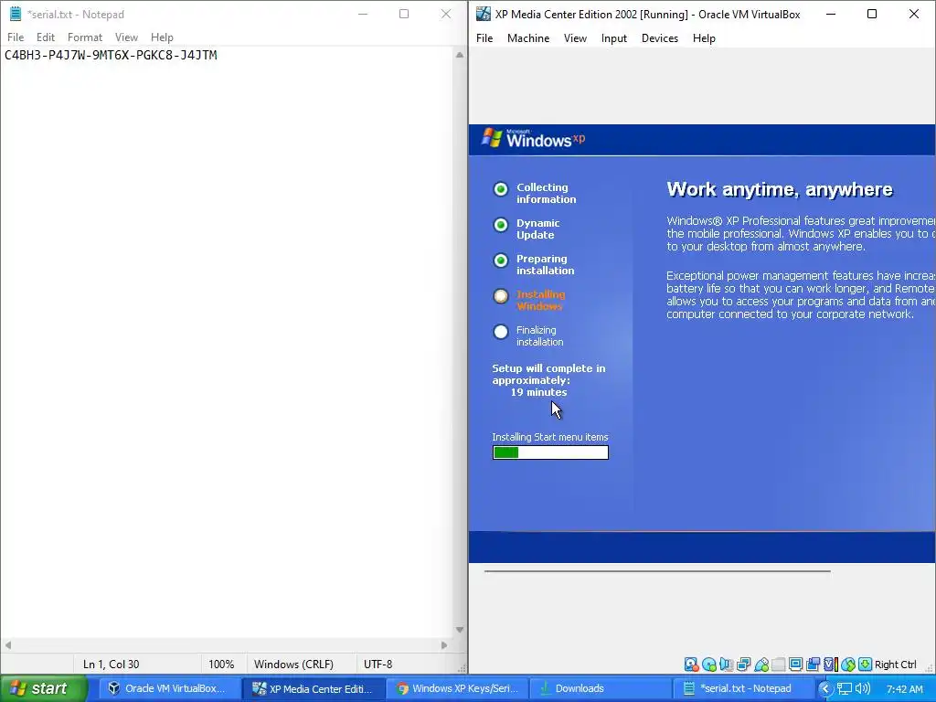The width and height of the screenshot is (936, 702).
Task: Open Notepad Format menu
Action: tap(85, 37)
